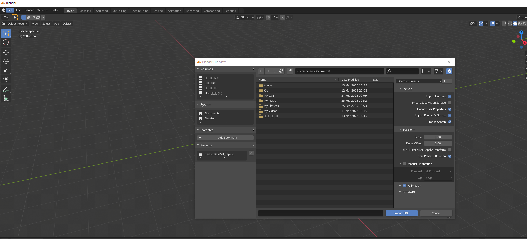The width and height of the screenshot is (527, 239).
Task: Switch to Sculpting workspace tab
Action: (x=102, y=11)
